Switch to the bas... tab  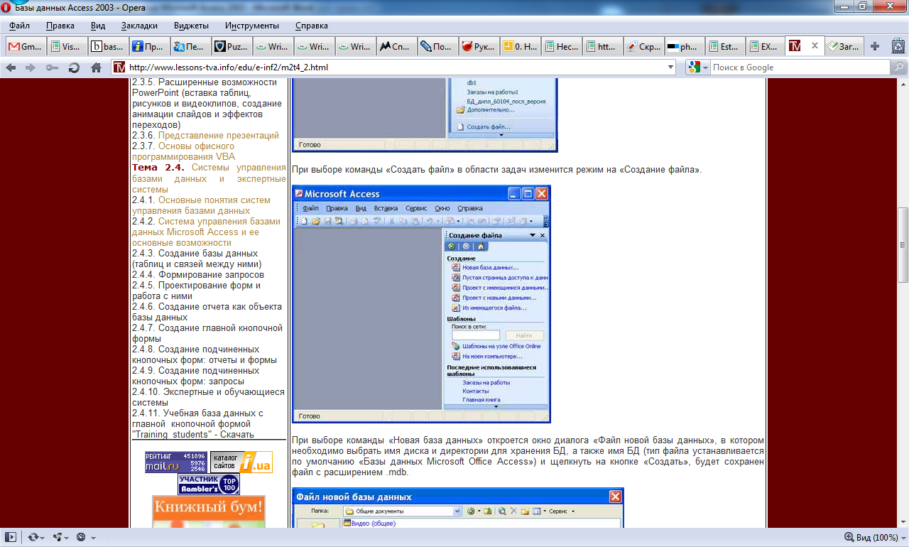click(x=108, y=46)
